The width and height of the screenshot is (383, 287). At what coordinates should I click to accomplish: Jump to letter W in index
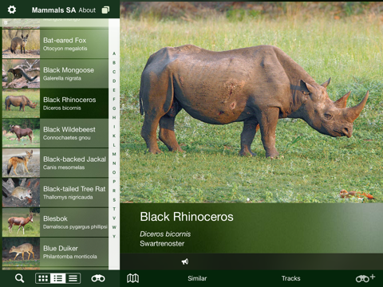(x=114, y=227)
